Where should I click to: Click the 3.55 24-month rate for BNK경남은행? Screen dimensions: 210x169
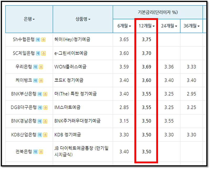(x=169, y=121)
